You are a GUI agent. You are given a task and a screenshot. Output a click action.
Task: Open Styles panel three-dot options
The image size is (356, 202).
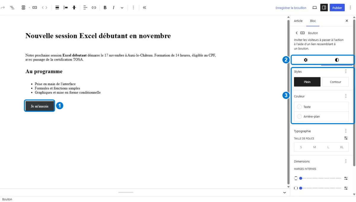[x=346, y=72]
